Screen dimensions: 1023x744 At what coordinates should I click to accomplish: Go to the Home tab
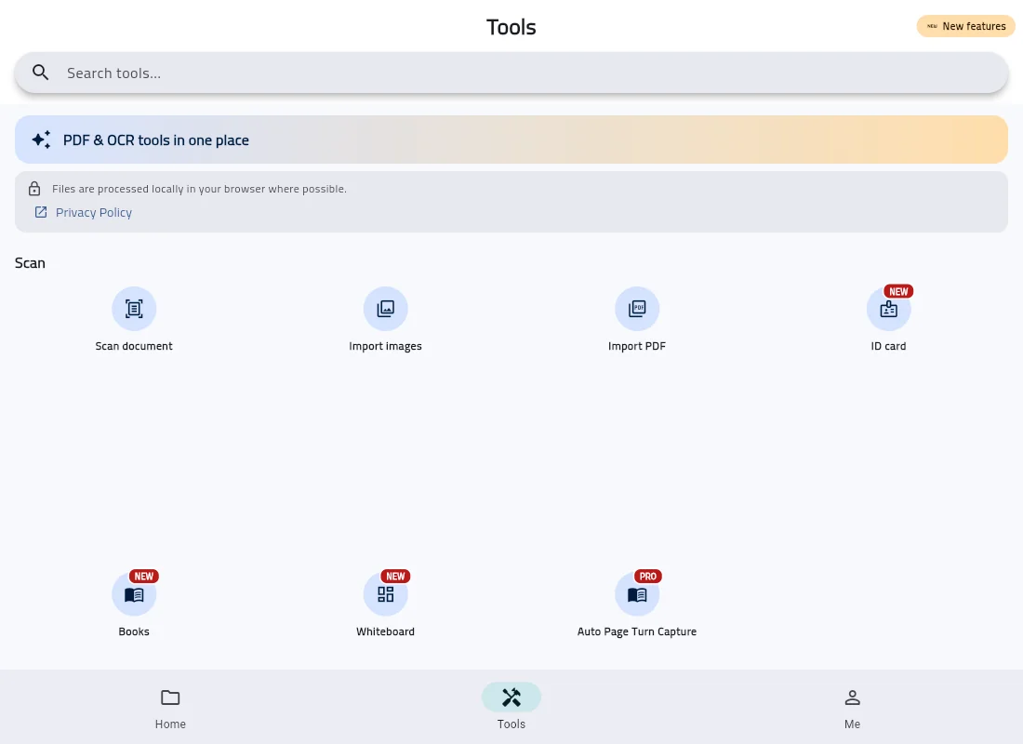click(170, 708)
